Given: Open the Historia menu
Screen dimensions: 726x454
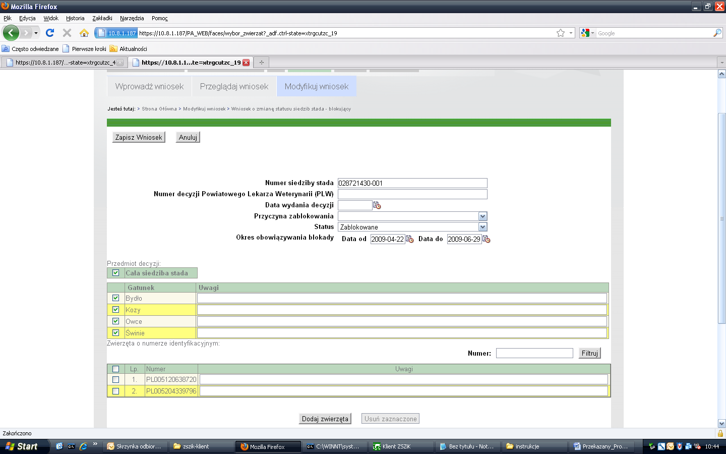Looking at the screenshot, I should [x=75, y=18].
